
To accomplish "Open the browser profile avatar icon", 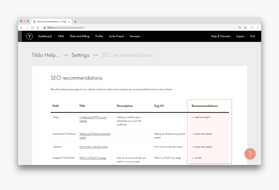I will pyautogui.click(x=252, y=28).
